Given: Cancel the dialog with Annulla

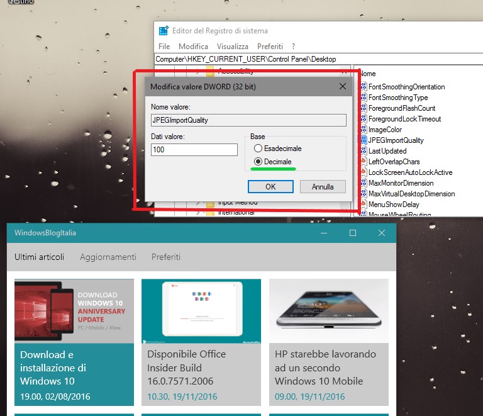Looking at the screenshot, I should click(x=323, y=187).
